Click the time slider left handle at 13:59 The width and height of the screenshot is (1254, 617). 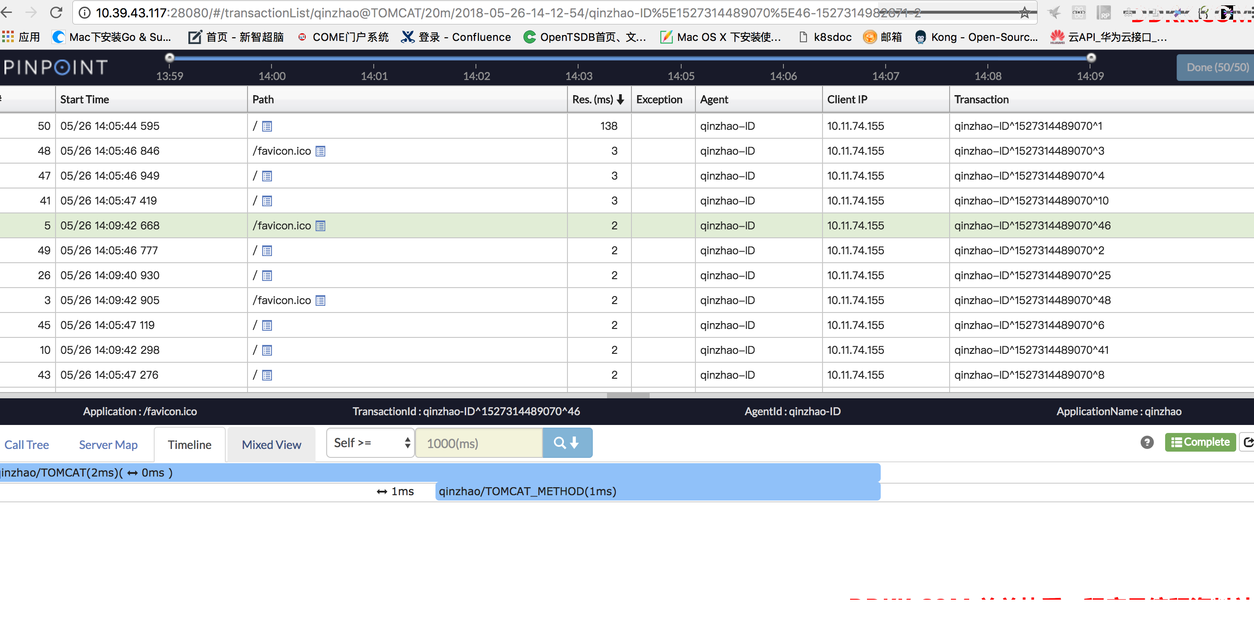[169, 57]
